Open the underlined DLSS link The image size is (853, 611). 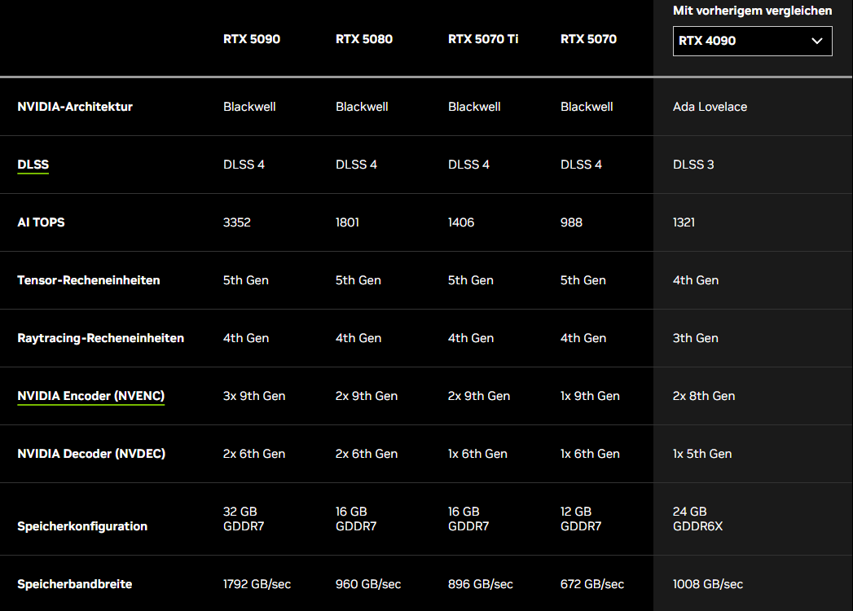33,165
